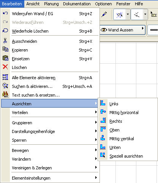The width and height of the screenshot is (158, 183).
Task: Open Text suchen & ersetzen entry
Action: [x=50, y=95]
